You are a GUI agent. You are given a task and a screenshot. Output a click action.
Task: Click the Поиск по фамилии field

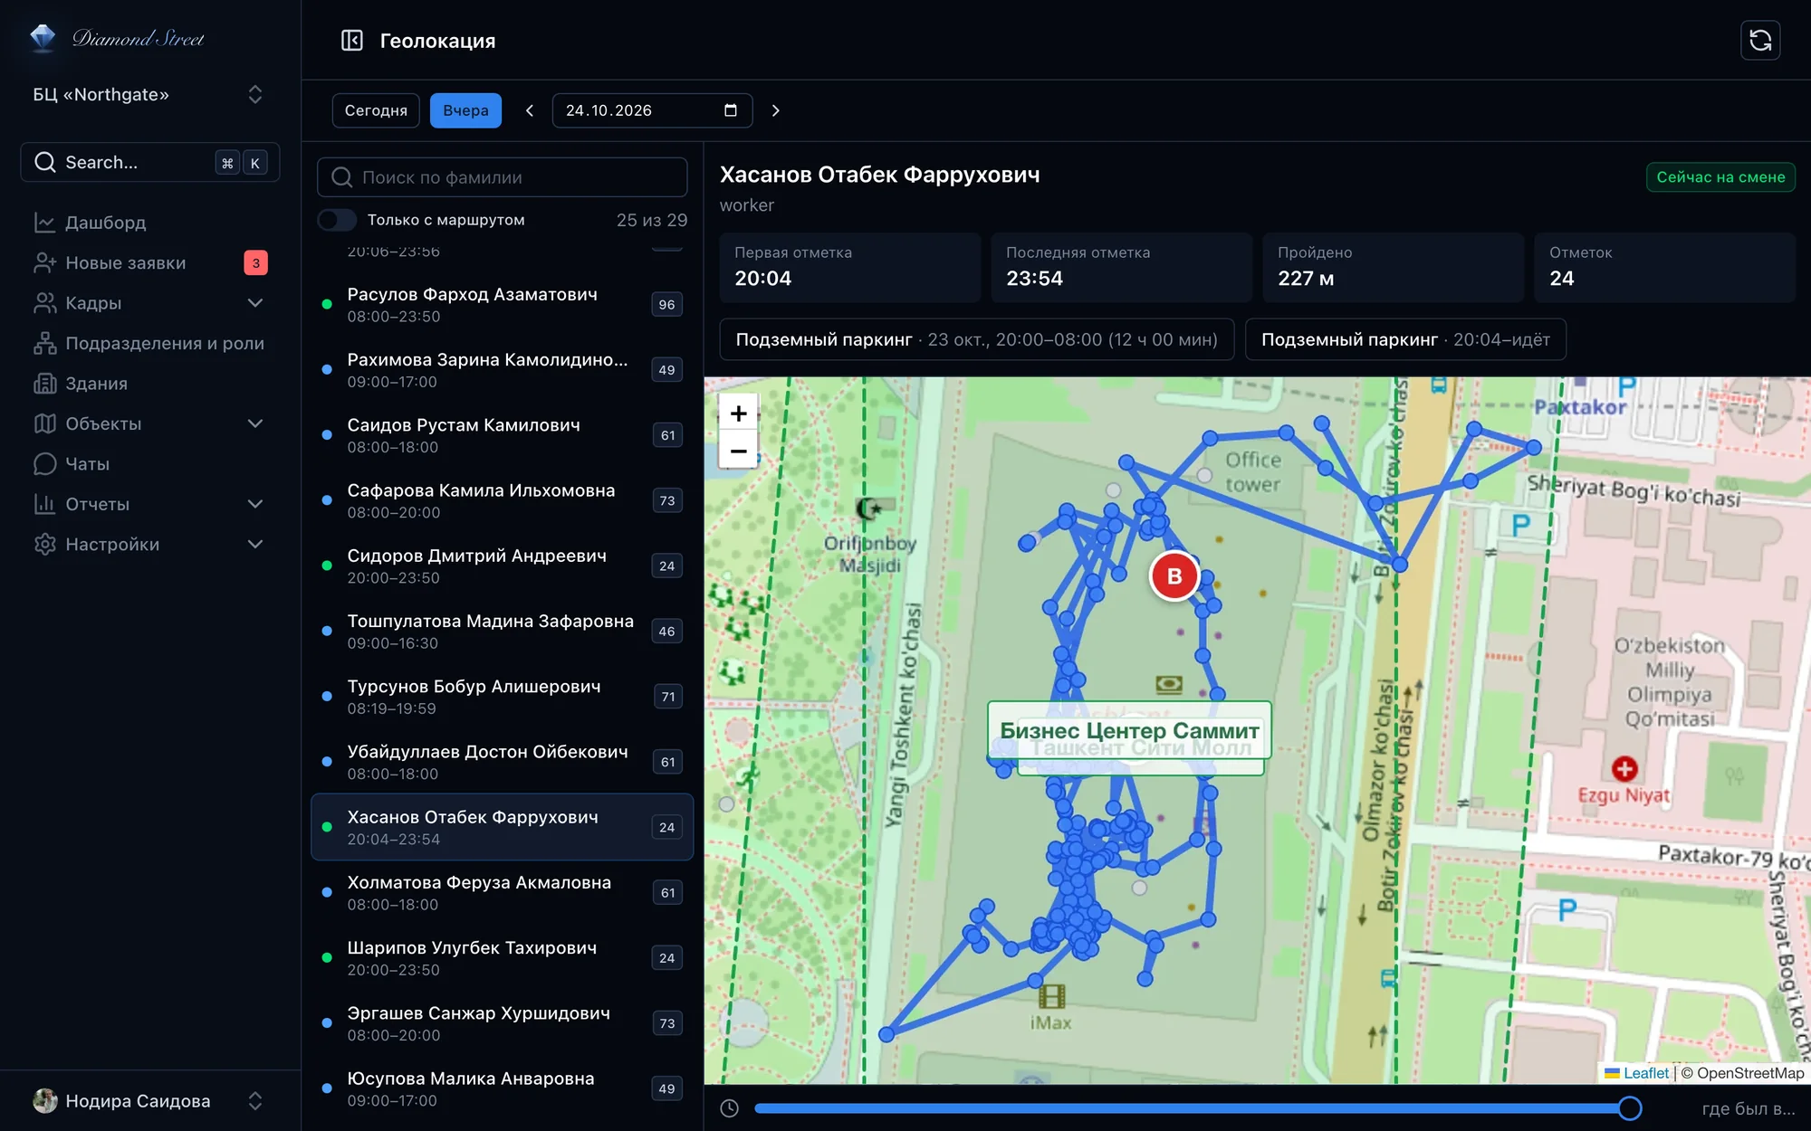point(503,177)
